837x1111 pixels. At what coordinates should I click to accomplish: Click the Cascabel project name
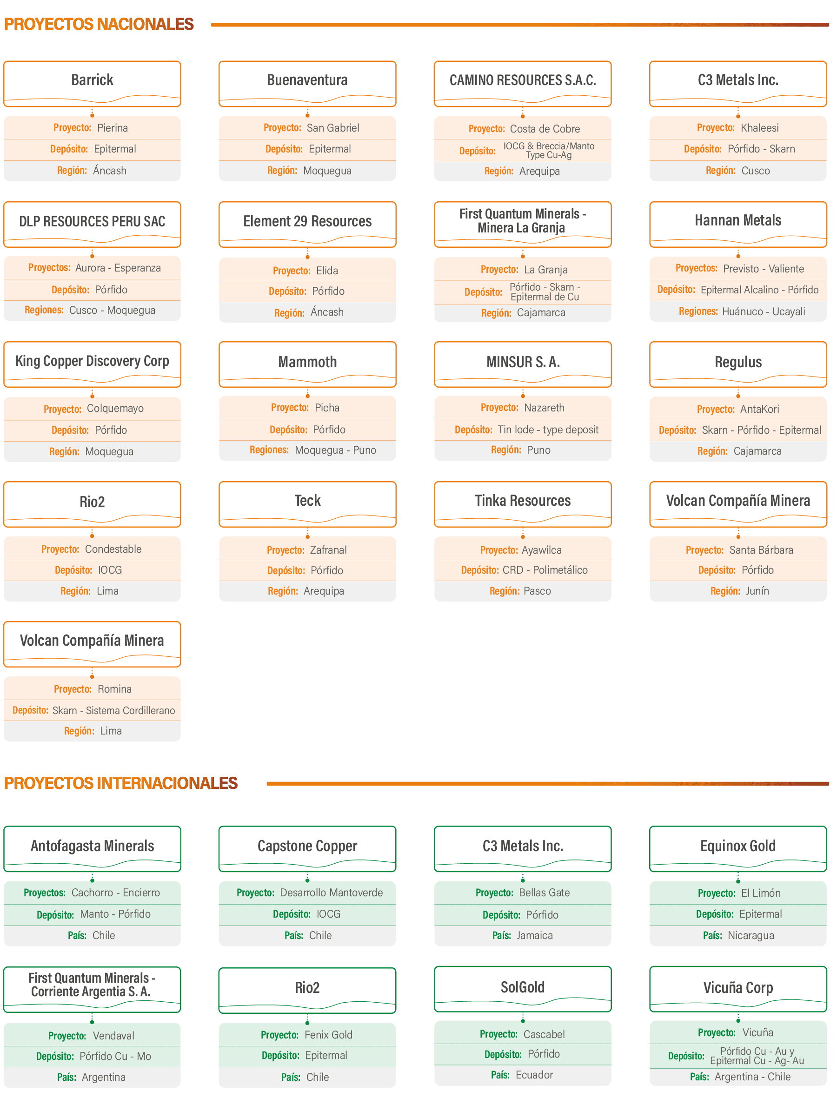[544, 1034]
